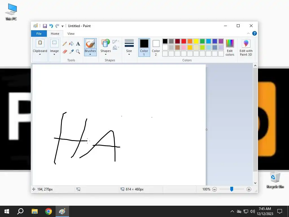Image resolution: width=289 pixels, height=217 pixels.
Task: Click the Windows Start button
Action: [x=7, y=211]
